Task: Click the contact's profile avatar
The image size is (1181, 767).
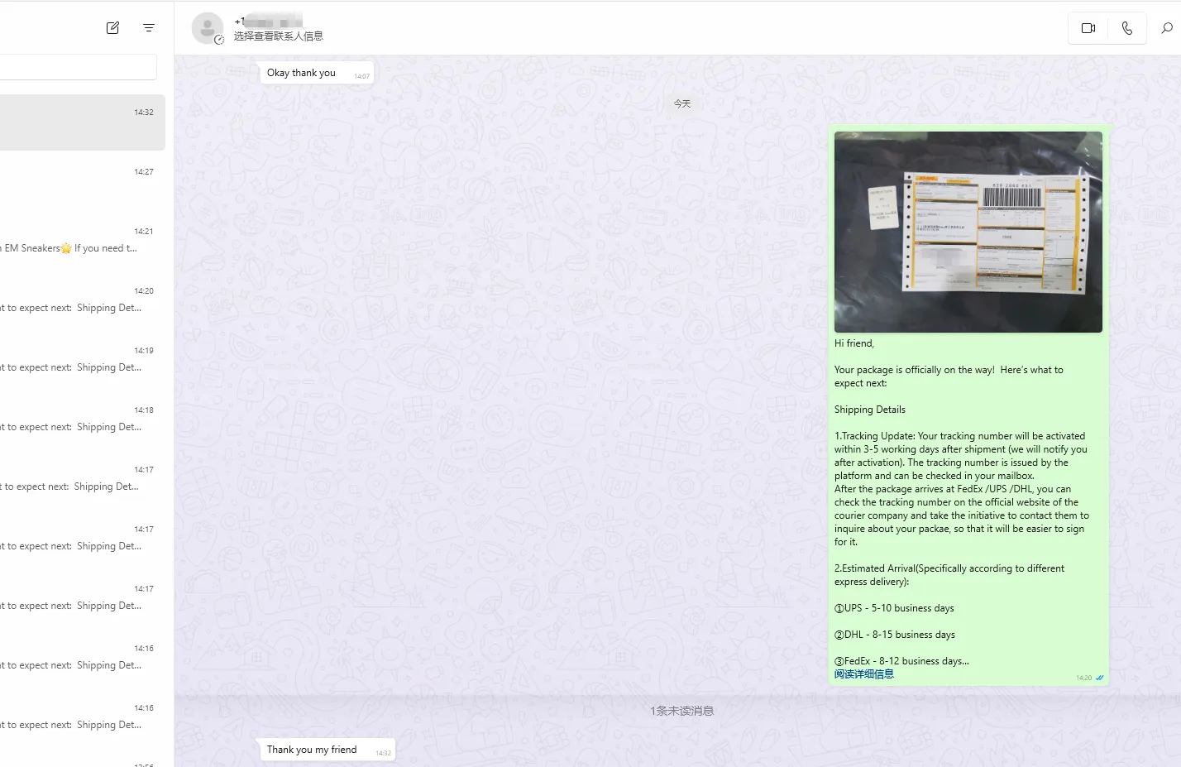Action: pyautogui.click(x=207, y=28)
